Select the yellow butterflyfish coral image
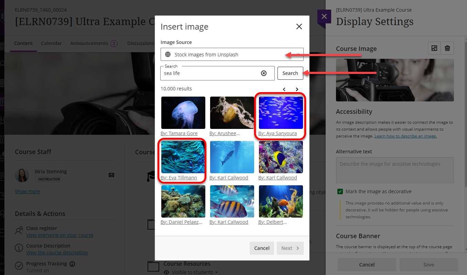The width and height of the screenshot is (467, 275). pyautogui.click(x=281, y=157)
